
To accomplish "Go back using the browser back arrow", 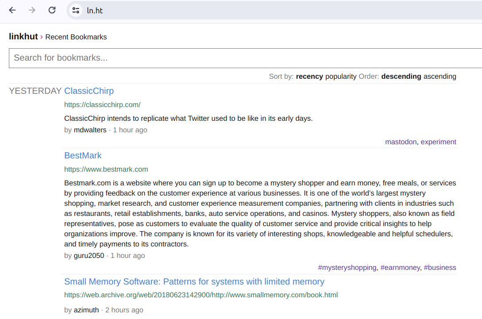I will [12, 10].
